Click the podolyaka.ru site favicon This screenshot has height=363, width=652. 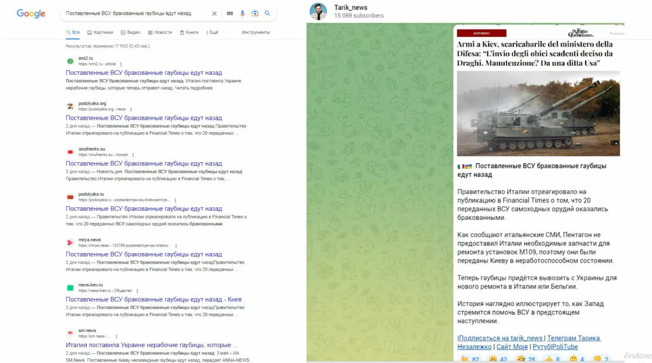click(x=70, y=197)
